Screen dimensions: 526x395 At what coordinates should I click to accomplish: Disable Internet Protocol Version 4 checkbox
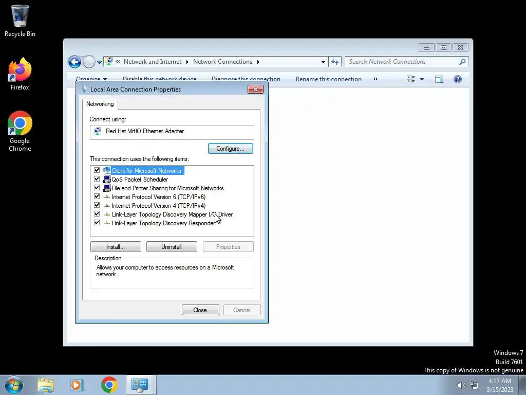click(x=97, y=205)
